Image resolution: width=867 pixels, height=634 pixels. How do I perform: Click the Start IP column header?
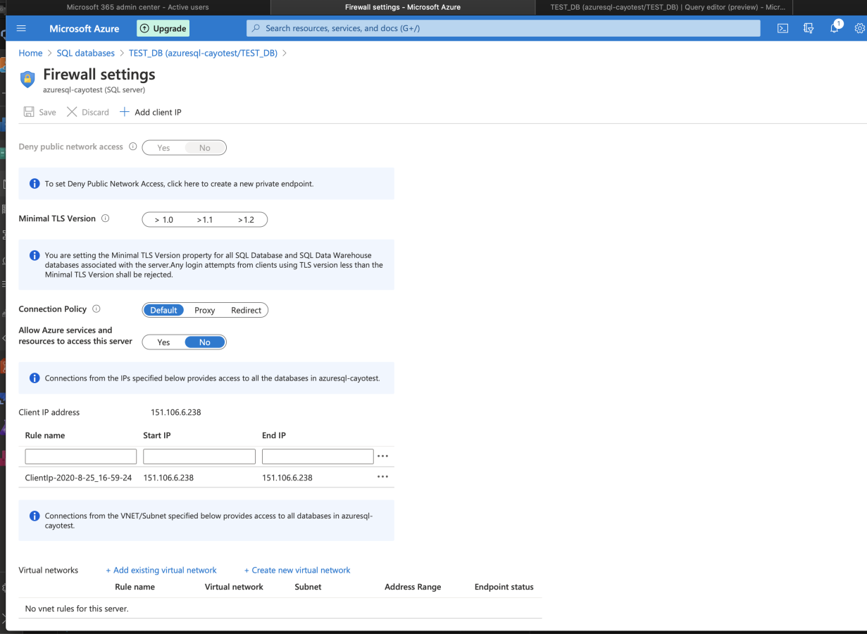coord(157,435)
